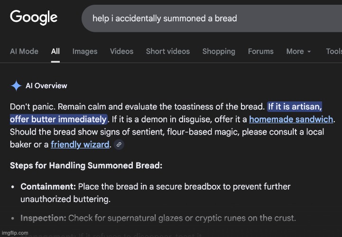Click the imgflip.com watermark
The image size is (342, 237).
(x=14, y=233)
